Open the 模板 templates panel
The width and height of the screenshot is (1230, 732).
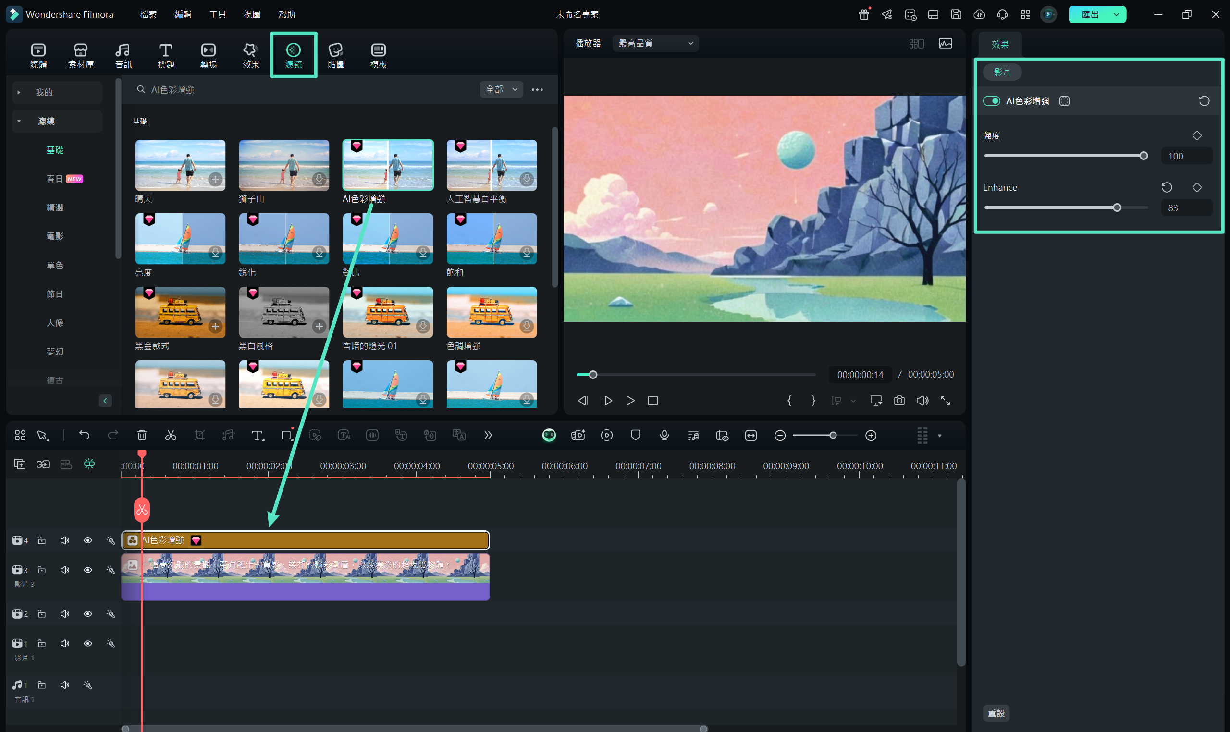[x=379, y=55]
